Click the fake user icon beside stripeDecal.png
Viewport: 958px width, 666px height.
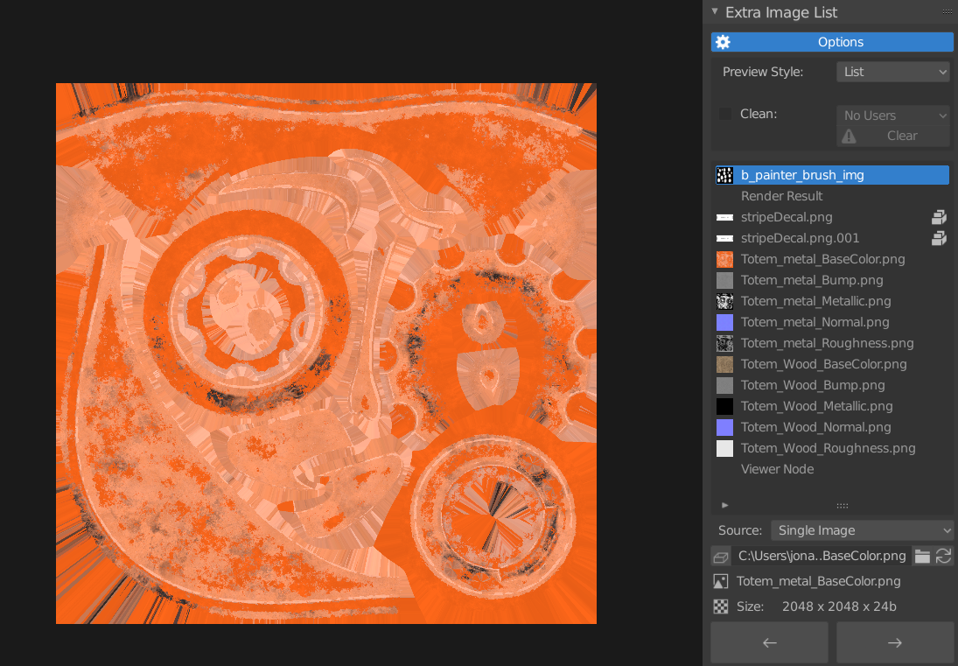(x=939, y=216)
